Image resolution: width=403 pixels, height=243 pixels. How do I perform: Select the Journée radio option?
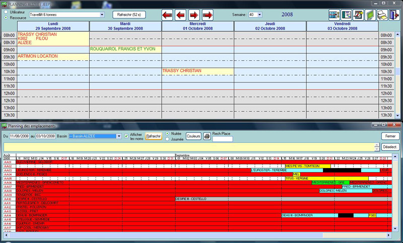point(167,139)
